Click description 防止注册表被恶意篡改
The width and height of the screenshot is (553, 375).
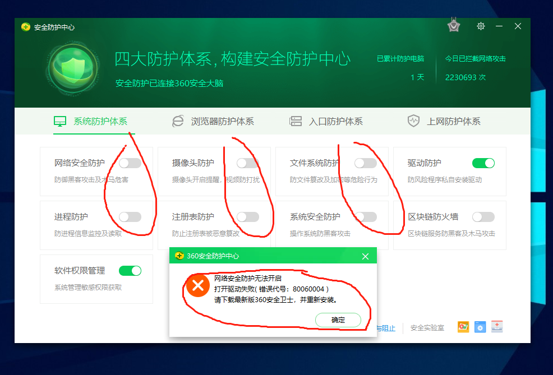[206, 233]
